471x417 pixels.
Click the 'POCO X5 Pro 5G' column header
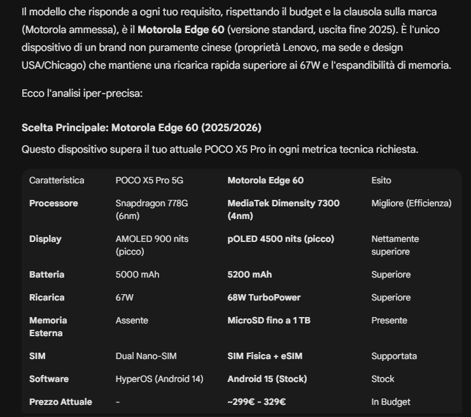pos(149,180)
